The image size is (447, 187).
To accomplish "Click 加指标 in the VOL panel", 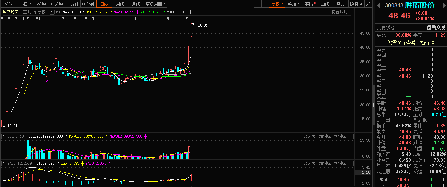I will pos(325,136).
